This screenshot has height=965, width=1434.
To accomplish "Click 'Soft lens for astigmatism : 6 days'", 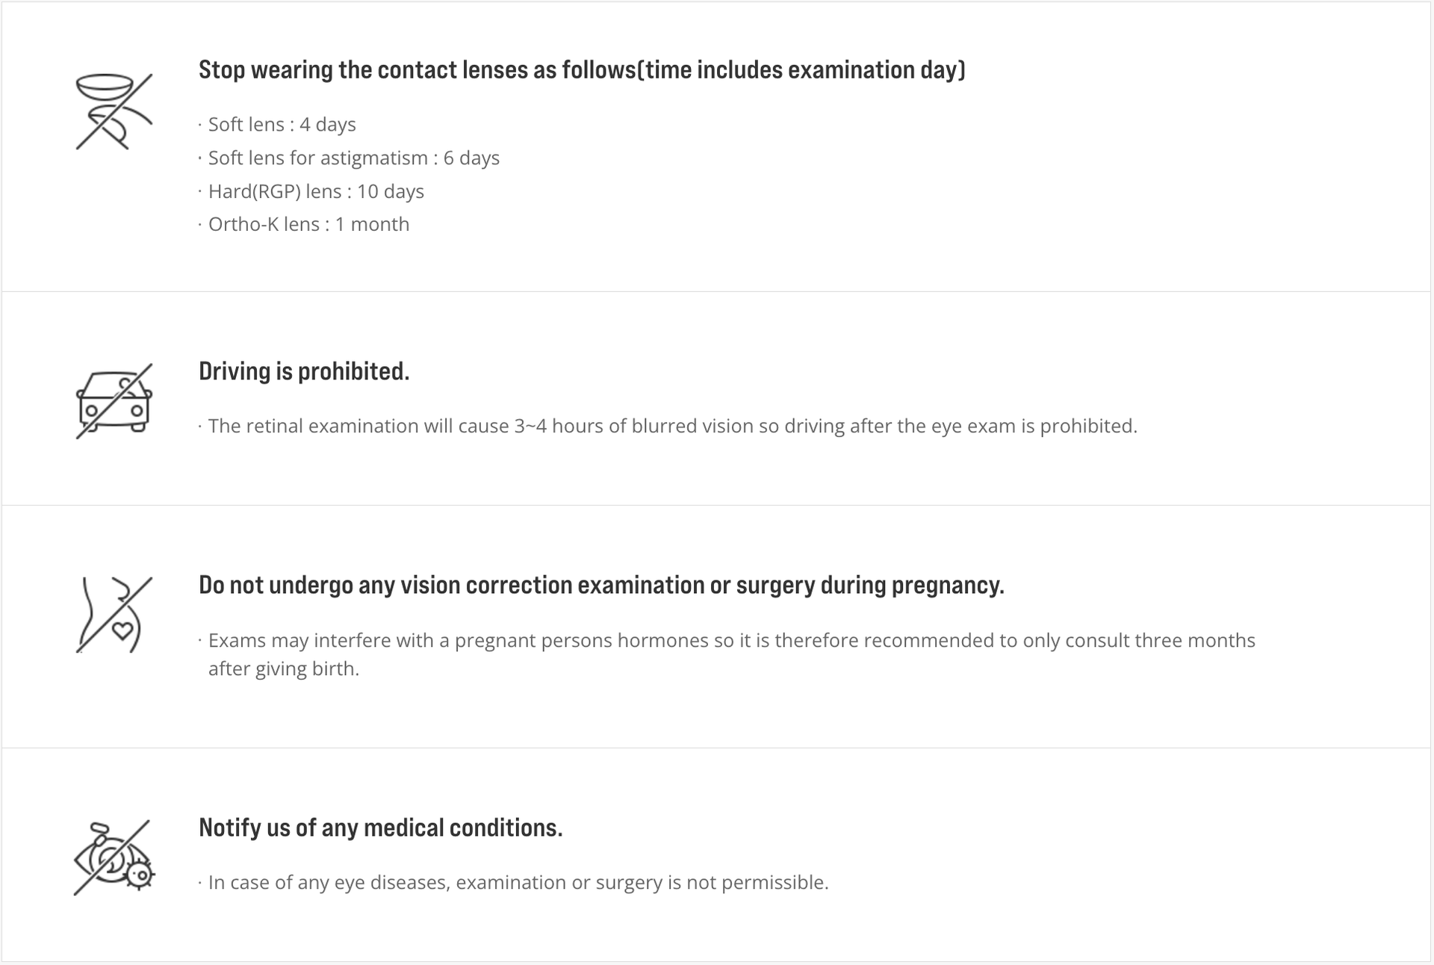I will pos(353,158).
